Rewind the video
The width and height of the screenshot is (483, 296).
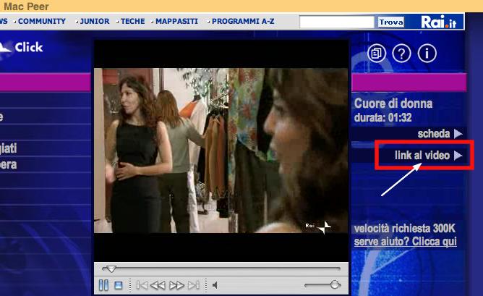(158, 285)
